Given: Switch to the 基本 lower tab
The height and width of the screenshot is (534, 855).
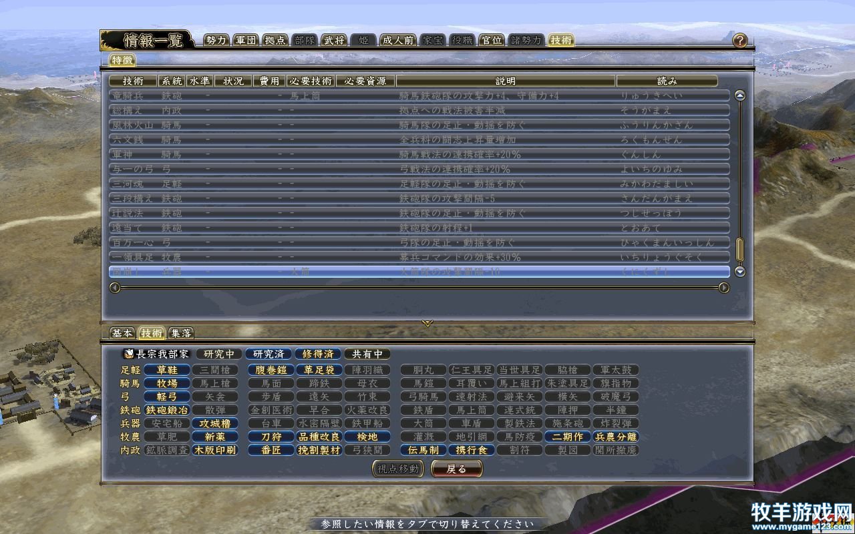Looking at the screenshot, I should (122, 333).
